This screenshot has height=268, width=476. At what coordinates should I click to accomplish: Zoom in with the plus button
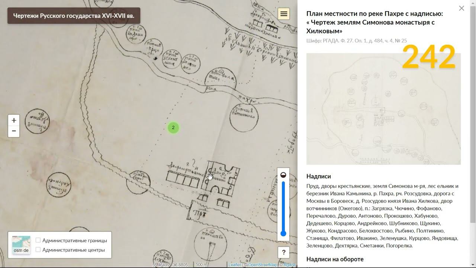[14, 120]
